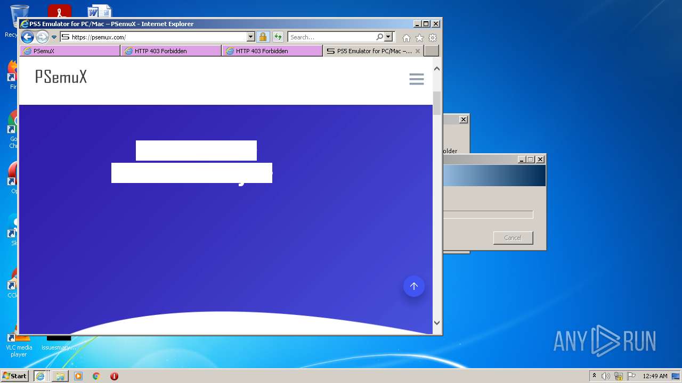
Task: Click the page scrollbar down arrow
Action: pyautogui.click(x=437, y=322)
